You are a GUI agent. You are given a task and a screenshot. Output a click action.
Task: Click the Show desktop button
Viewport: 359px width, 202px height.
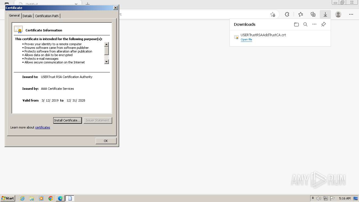[356, 198]
